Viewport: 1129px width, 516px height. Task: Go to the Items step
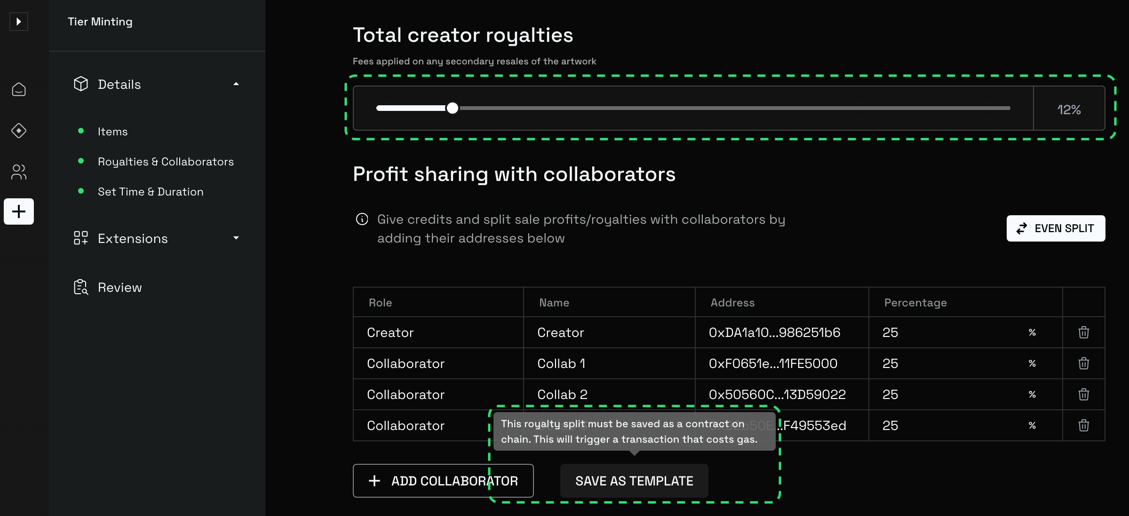[x=112, y=132]
